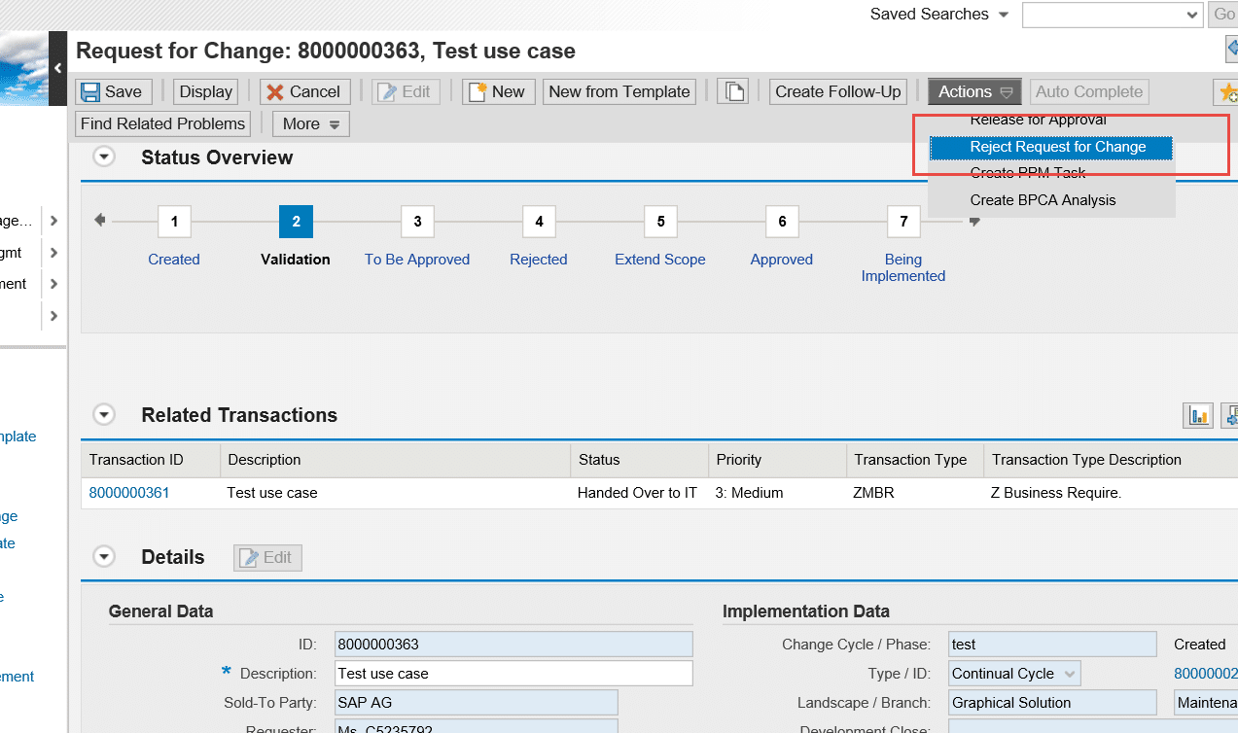Click the New document icon button
The width and height of the screenshot is (1238, 733).
497,91
